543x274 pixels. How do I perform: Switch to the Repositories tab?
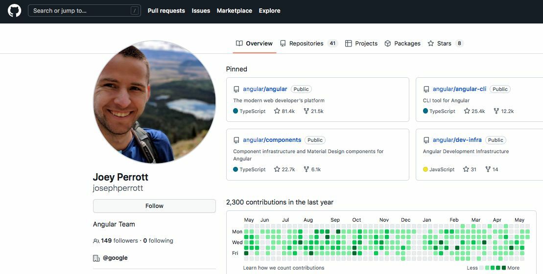coord(308,43)
